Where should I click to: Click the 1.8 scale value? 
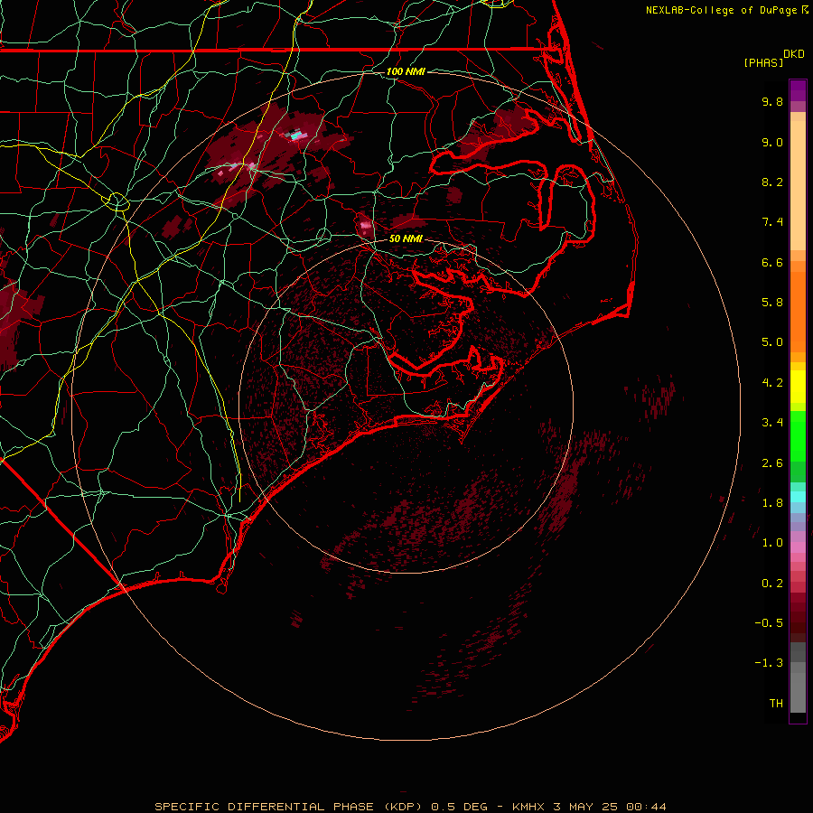(772, 503)
